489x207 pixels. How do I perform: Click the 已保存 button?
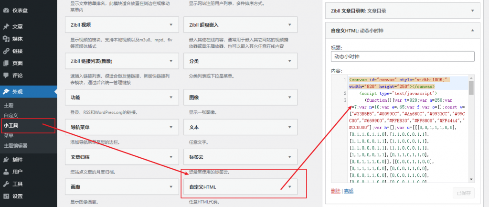coord(463,193)
